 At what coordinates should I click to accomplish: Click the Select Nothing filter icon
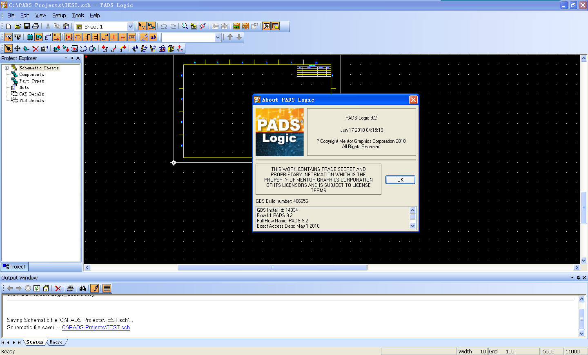click(18, 37)
